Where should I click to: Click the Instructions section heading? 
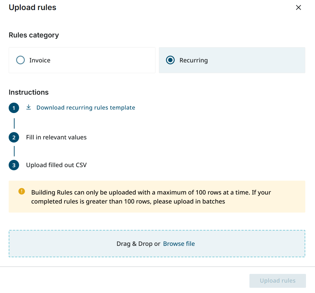[x=28, y=92]
